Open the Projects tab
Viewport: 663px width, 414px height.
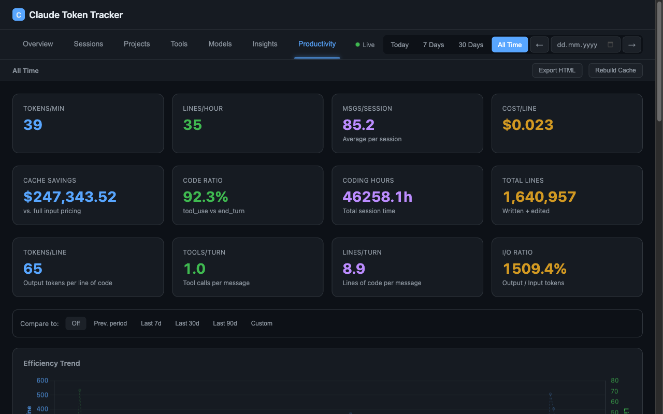[x=137, y=44]
